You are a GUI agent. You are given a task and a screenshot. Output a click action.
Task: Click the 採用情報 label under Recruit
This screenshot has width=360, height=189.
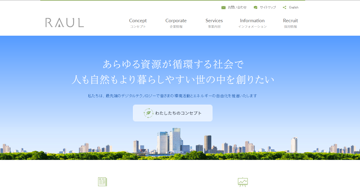pyautogui.click(x=291, y=27)
